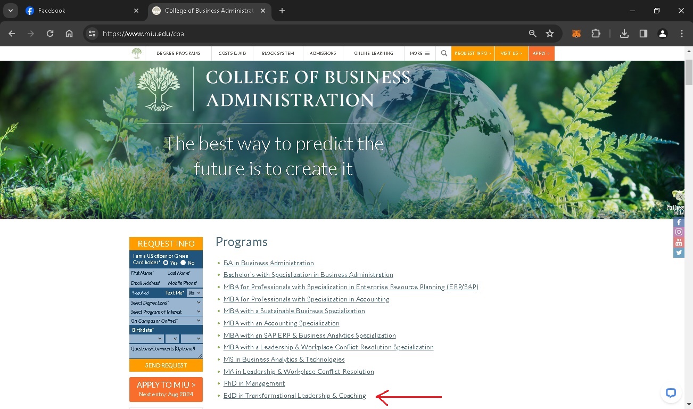Screen dimensions: 693x409
Task: Click the Questions/Comments text area
Action: (166, 351)
